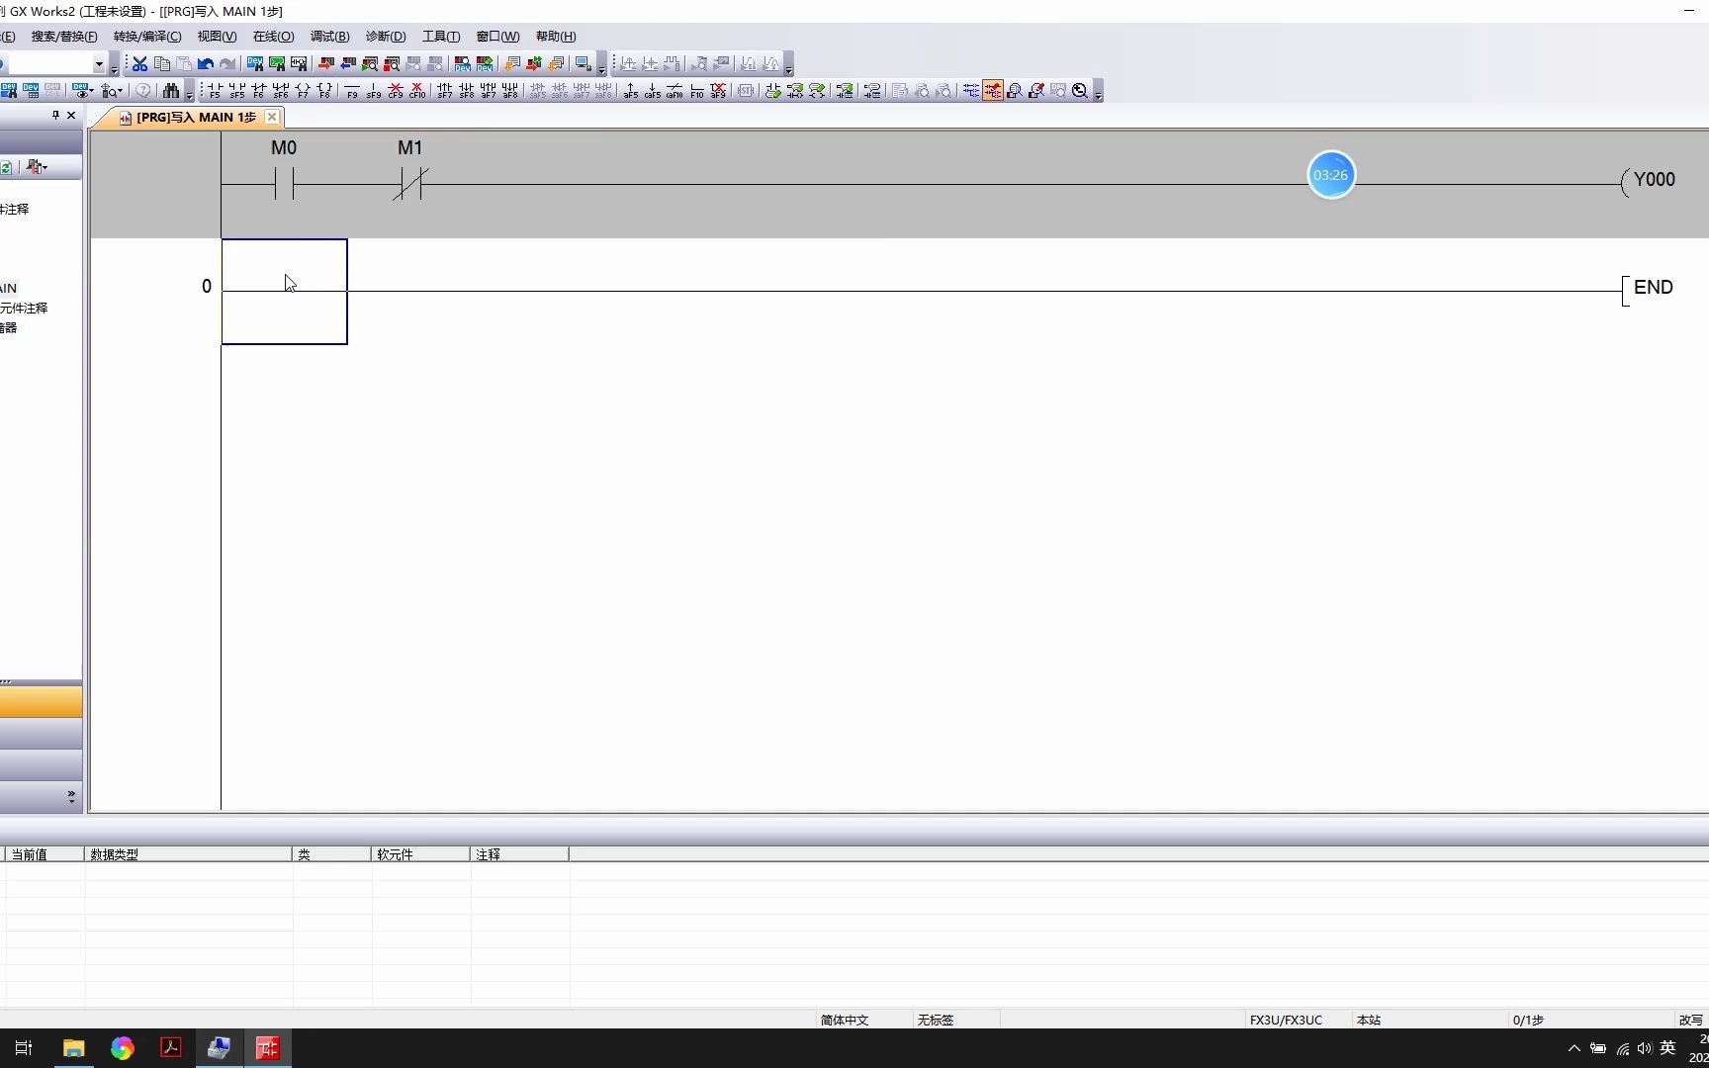
Task: Insert rising pulse contact sF7 icon
Action: [445, 91]
